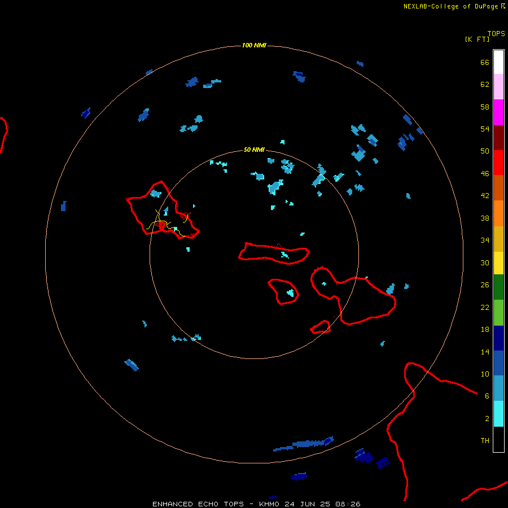Click the legend value 10
This screenshot has width=508, height=508.
click(x=485, y=374)
